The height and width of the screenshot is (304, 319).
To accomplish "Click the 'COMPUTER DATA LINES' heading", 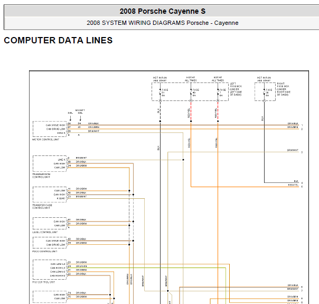I will click(x=58, y=40).
